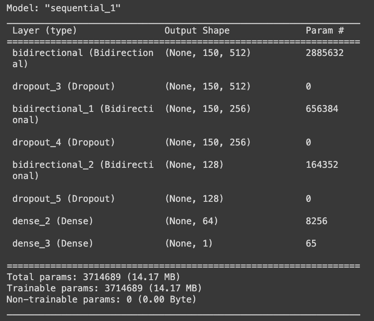Select the bidirectional (Bidirectional) layer name

coord(83,58)
